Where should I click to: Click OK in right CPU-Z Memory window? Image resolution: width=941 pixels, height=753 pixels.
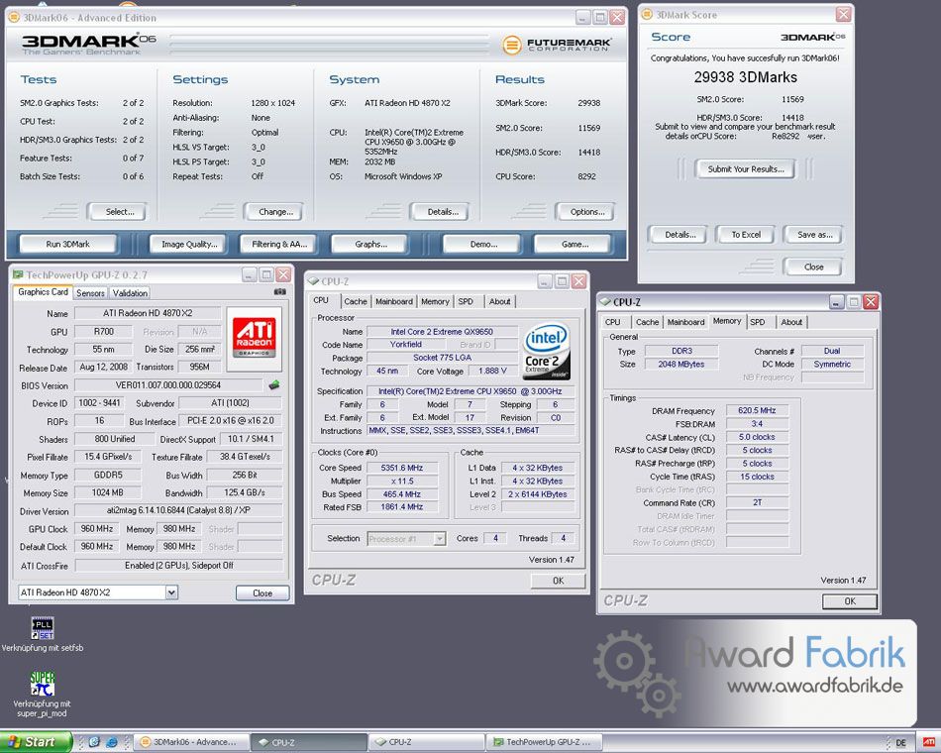click(x=849, y=601)
